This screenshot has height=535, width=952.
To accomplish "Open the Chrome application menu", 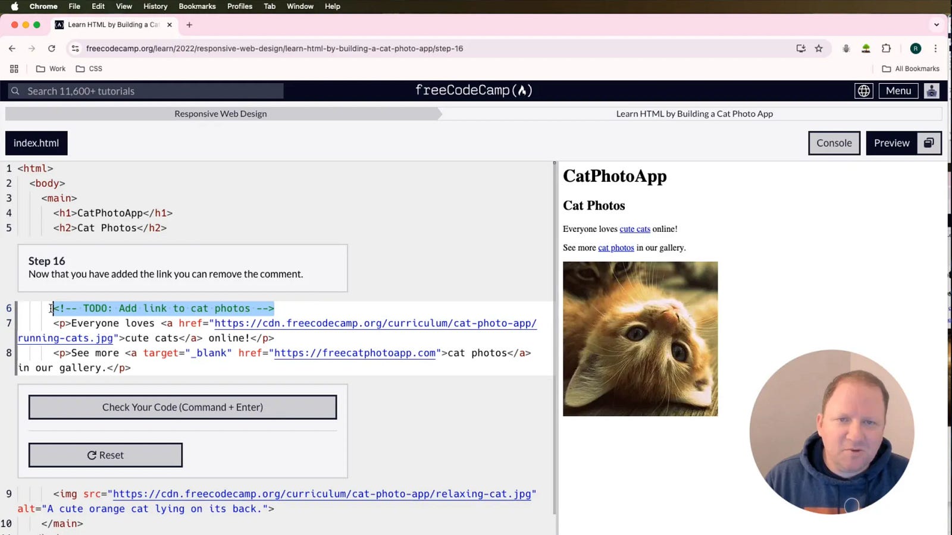I will 43,7.
